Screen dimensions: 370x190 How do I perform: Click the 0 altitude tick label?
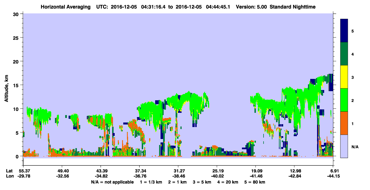coord(18,156)
